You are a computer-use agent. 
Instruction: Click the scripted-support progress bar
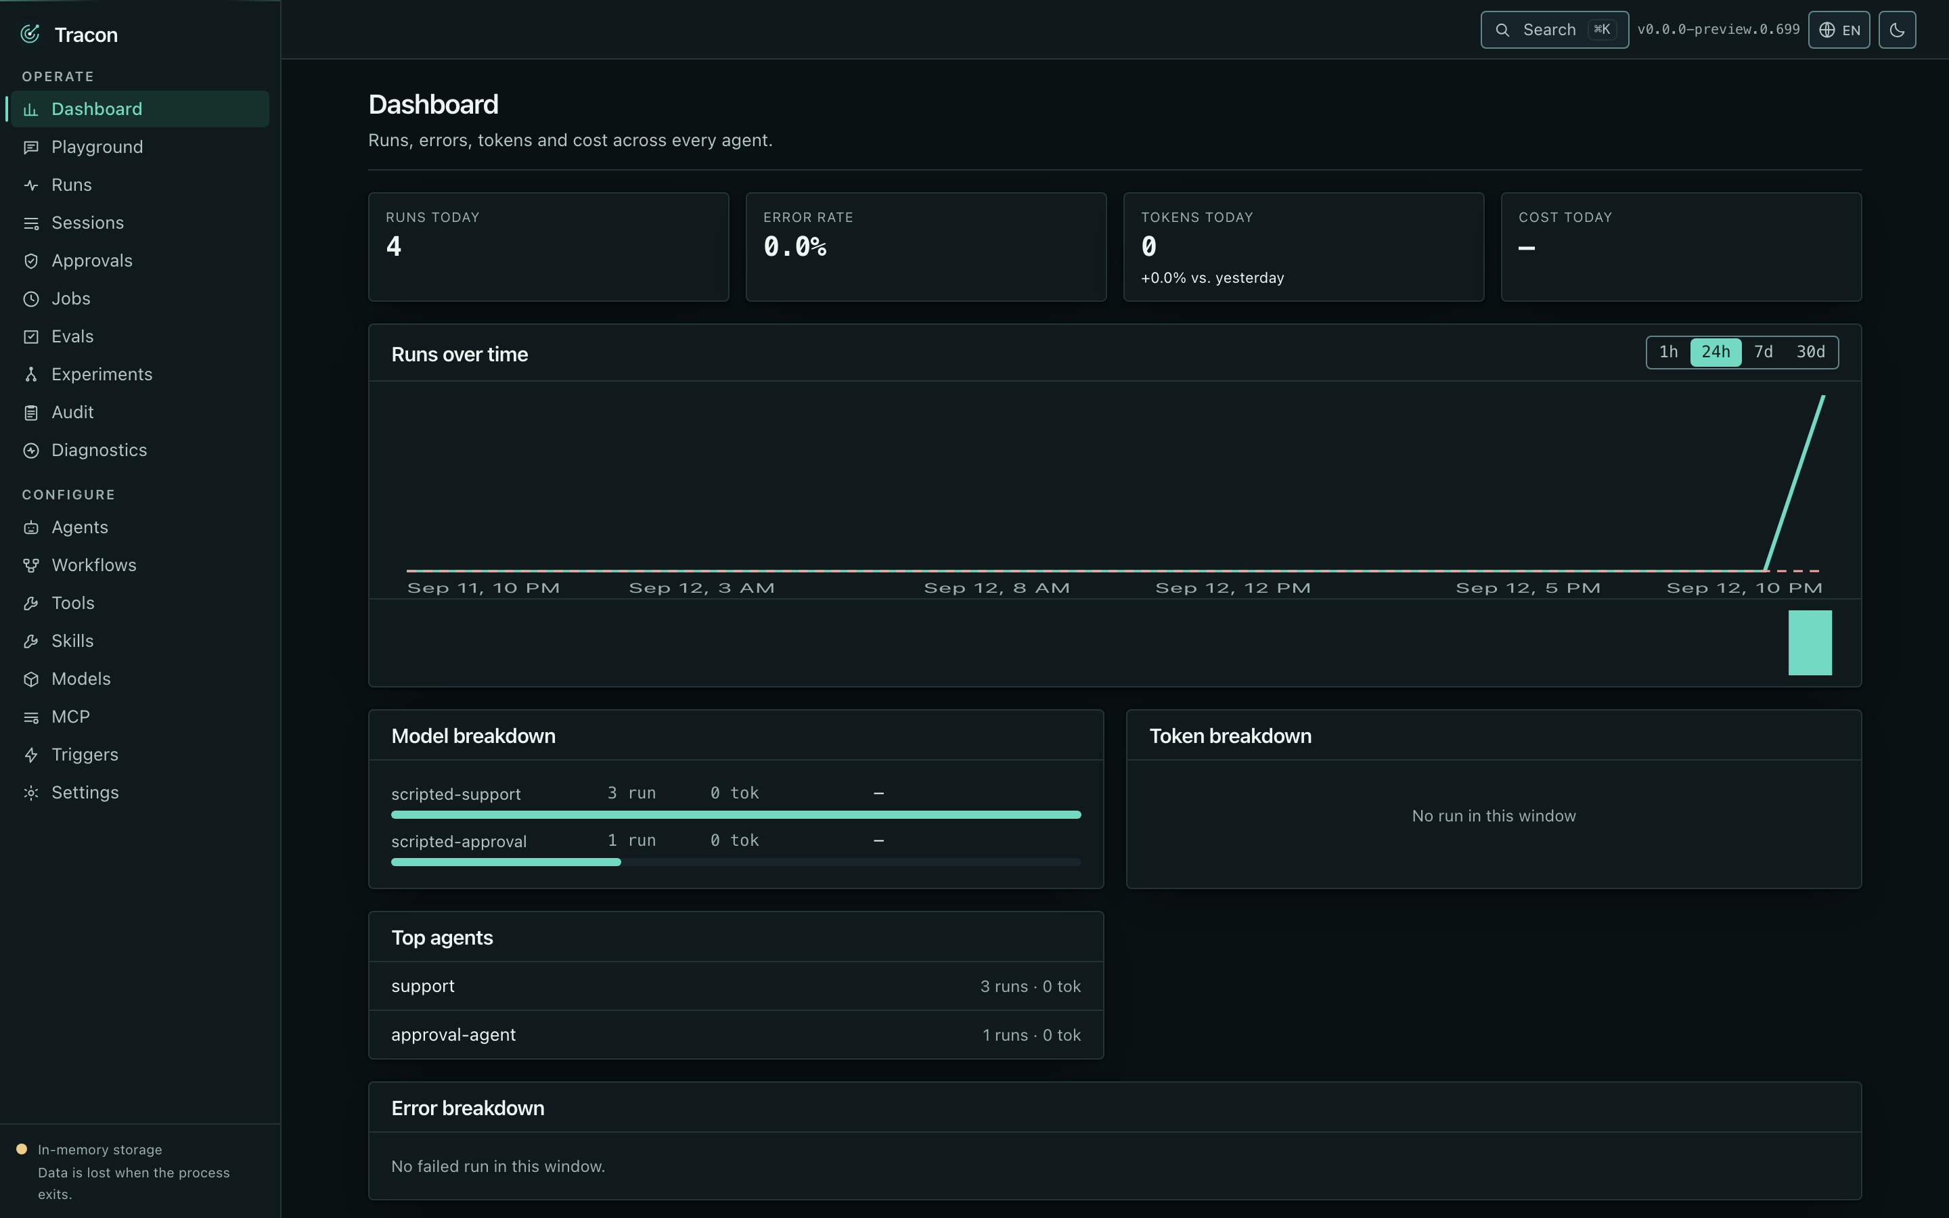[x=736, y=815]
